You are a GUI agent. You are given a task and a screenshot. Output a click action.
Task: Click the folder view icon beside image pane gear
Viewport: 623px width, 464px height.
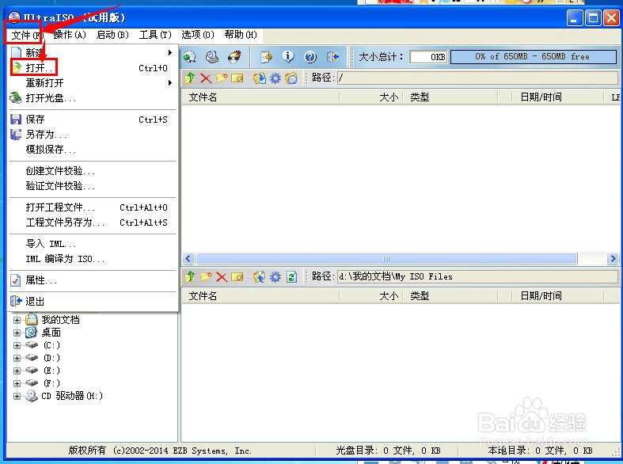(291, 78)
